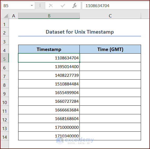Select cell containing 1408227739
This screenshot has height=149, width=150.
pyautogui.click(x=49, y=75)
